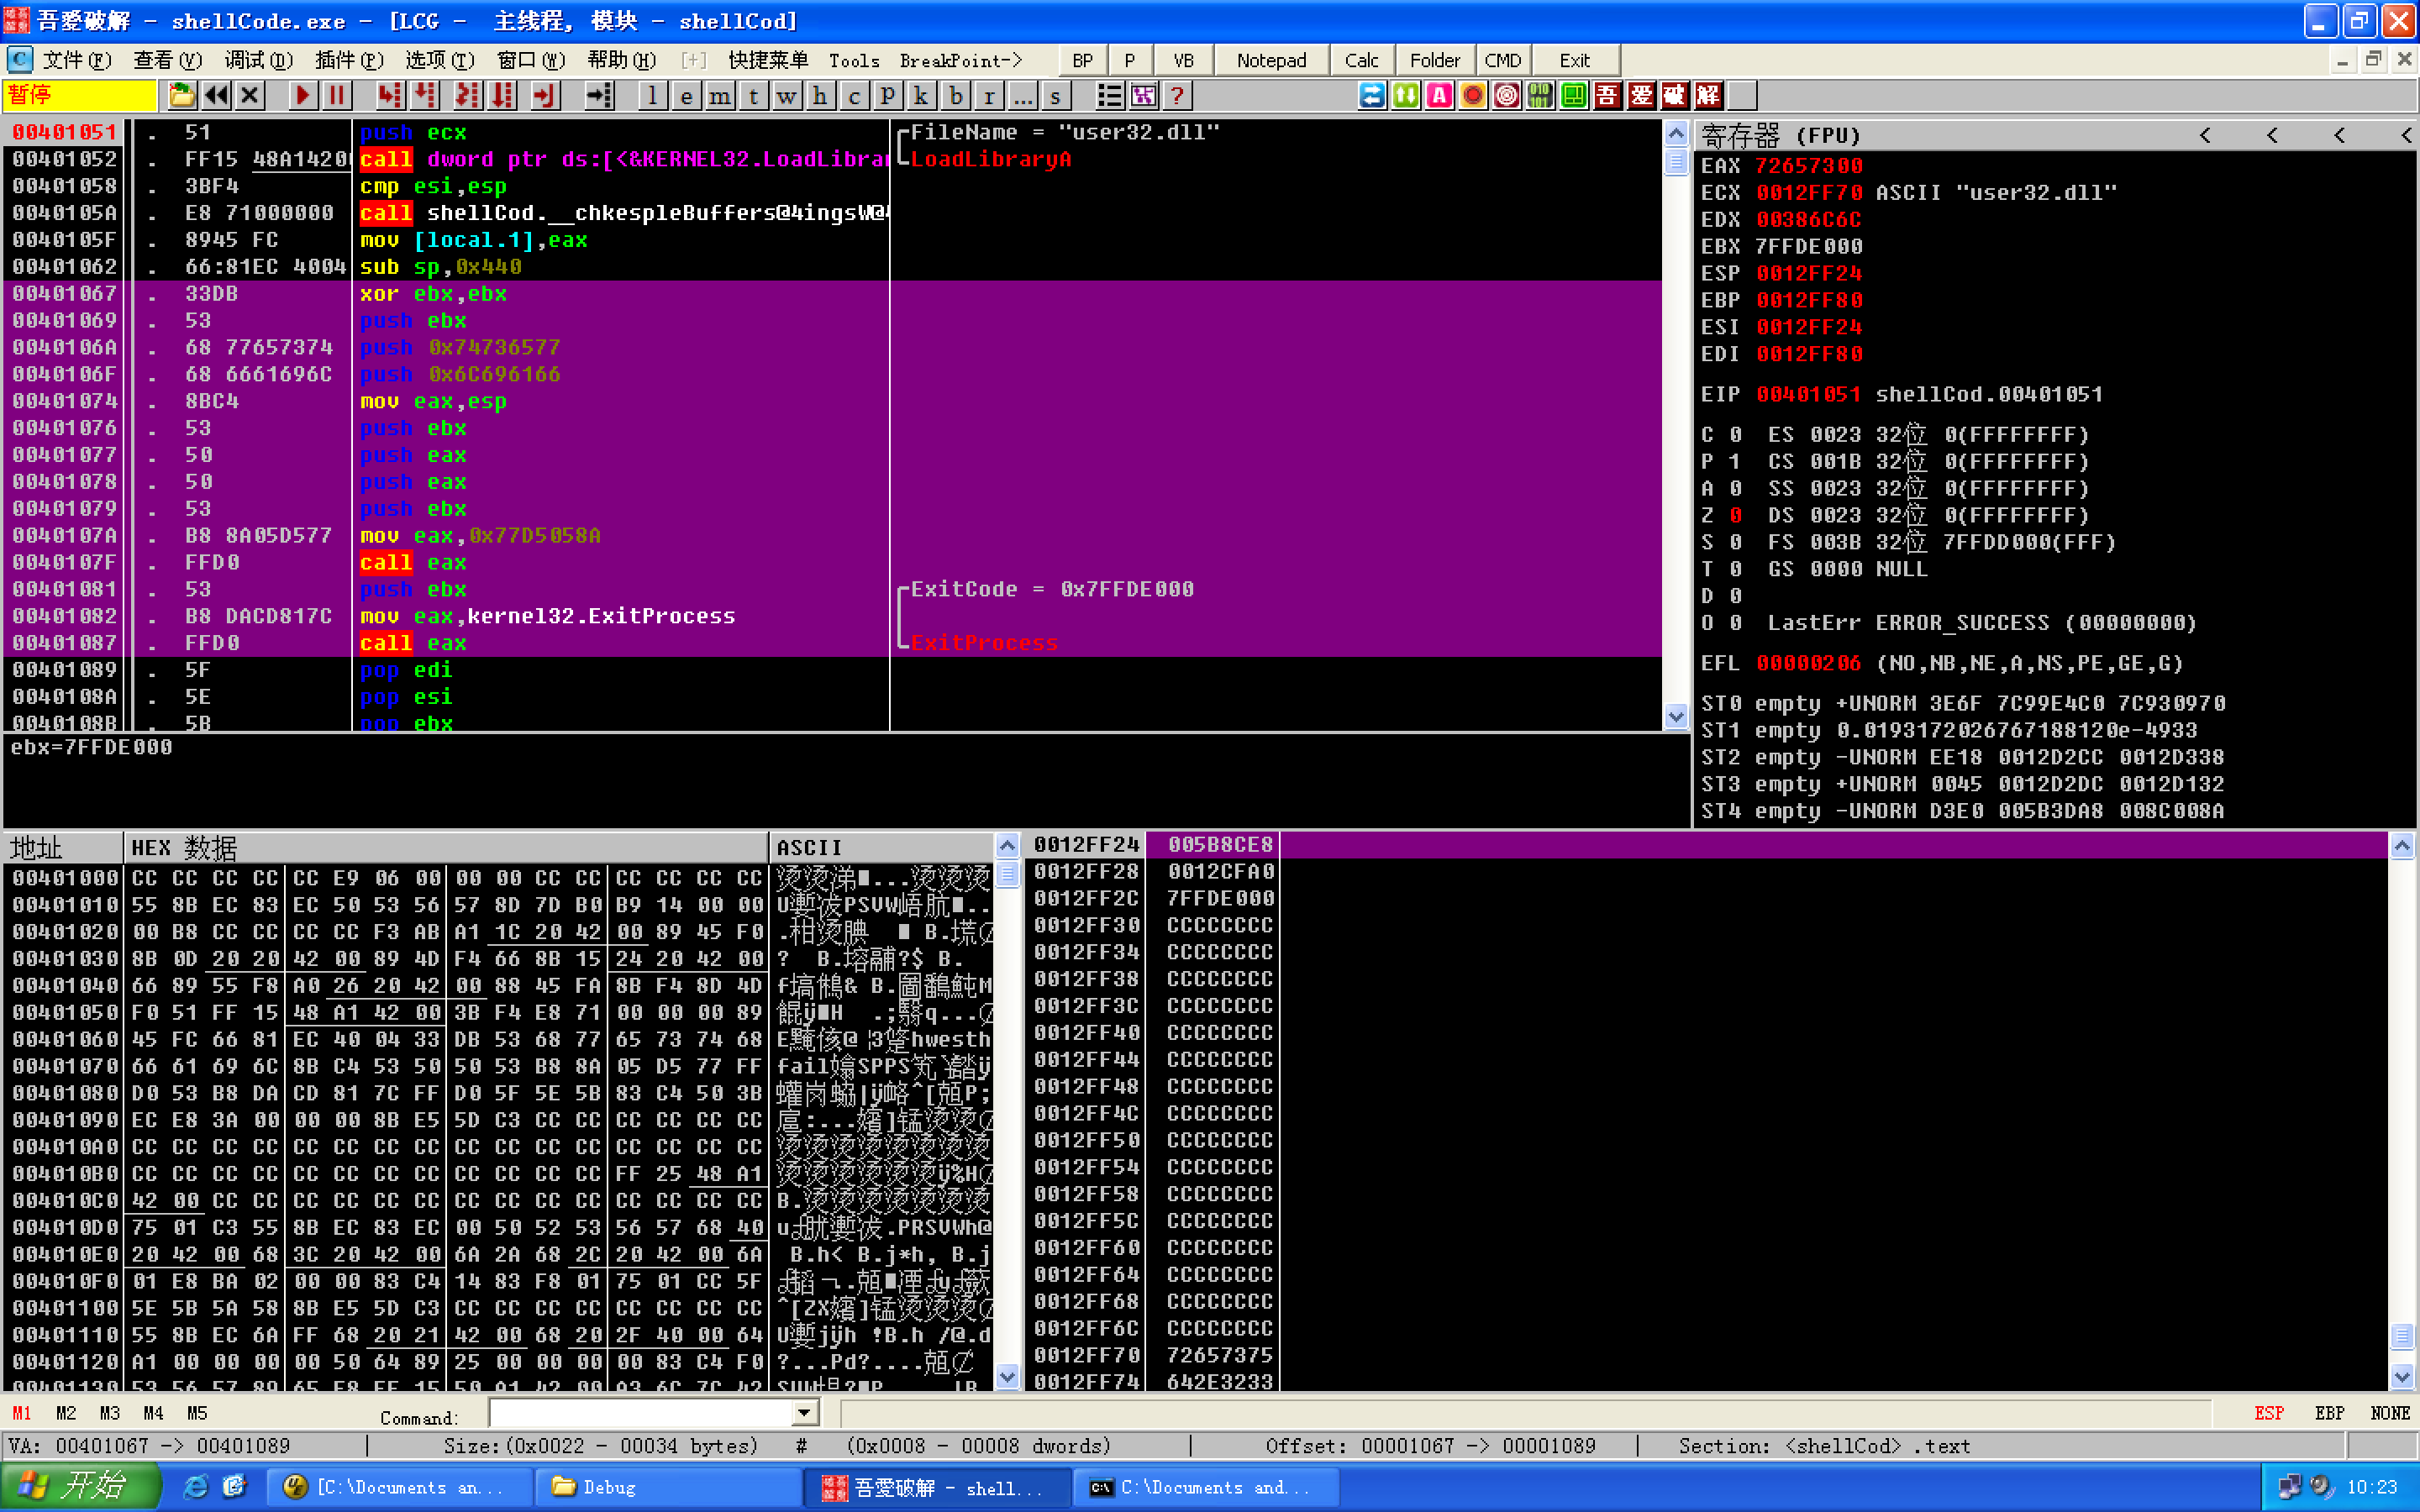The height and width of the screenshot is (1512, 2420).
Task: Click the Open file folder icon
Action: point(182,96)
